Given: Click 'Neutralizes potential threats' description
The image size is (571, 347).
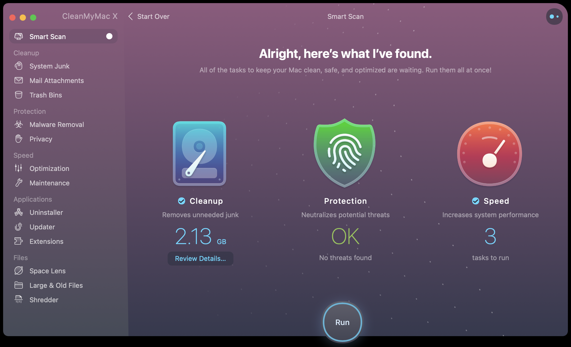Looking at the screenshot, I should [345, 215].
